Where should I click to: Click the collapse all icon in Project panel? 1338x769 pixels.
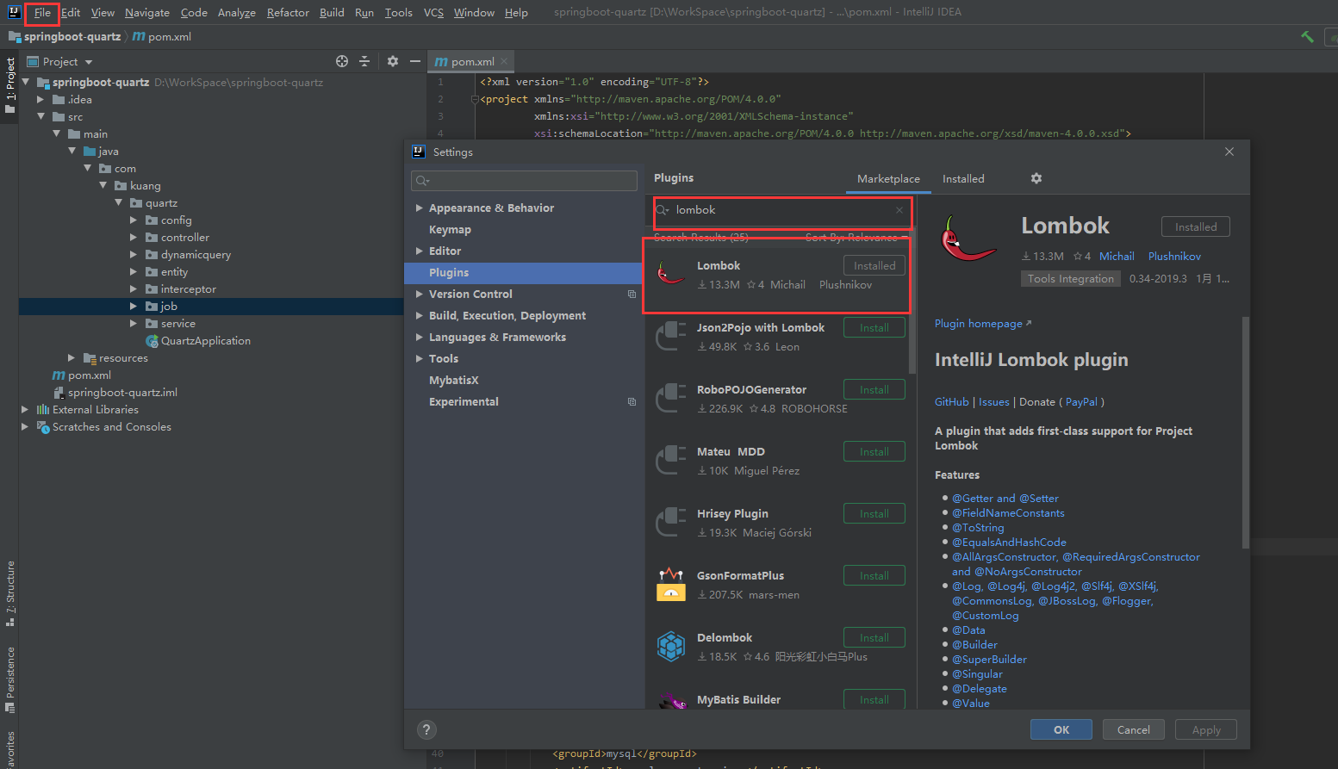(364, 61)
